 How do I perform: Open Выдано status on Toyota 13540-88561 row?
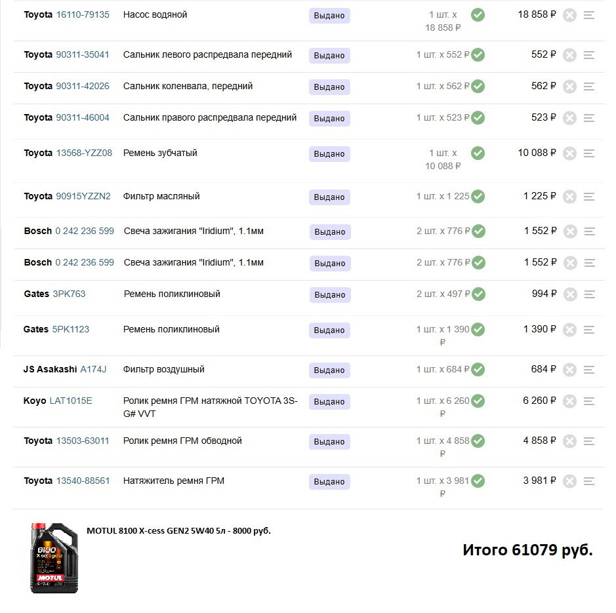tap(329, 482)
